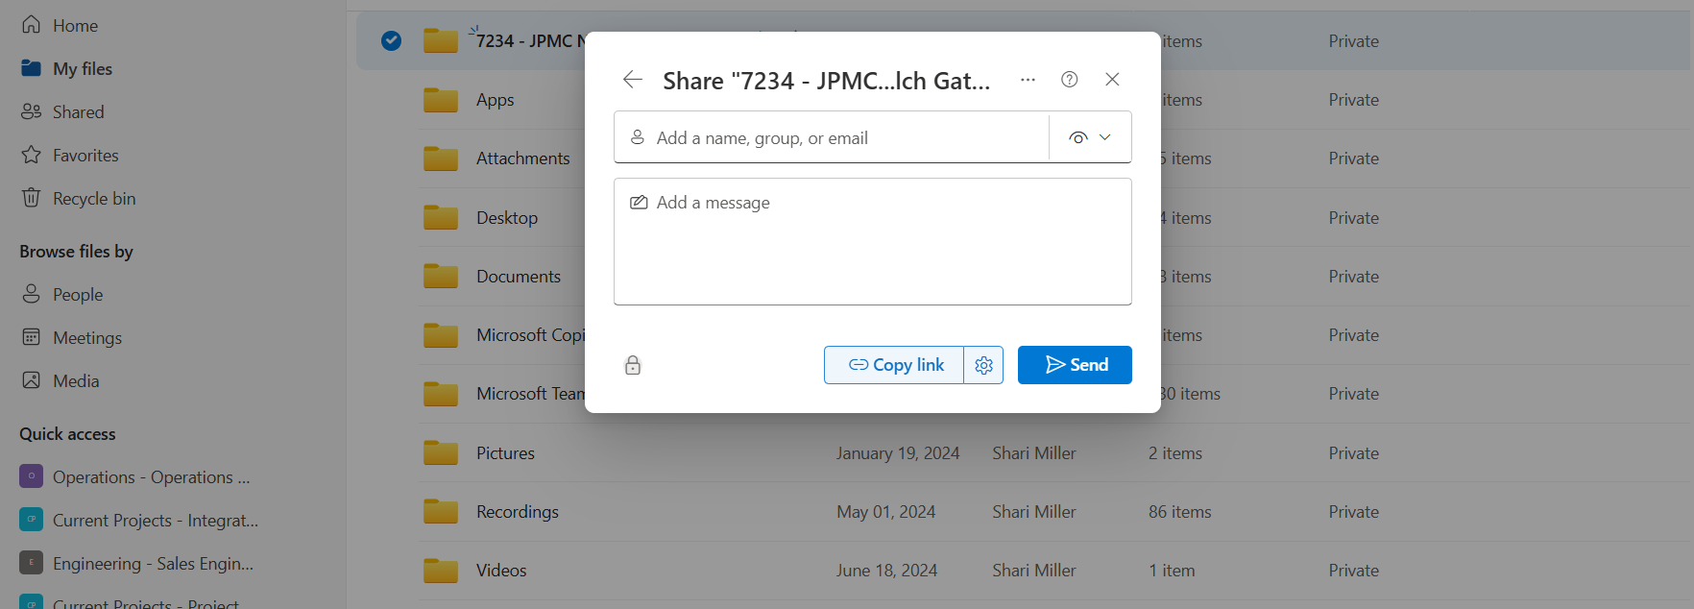Open the Shared section
1694x609 pixels.
pos(78,112)
